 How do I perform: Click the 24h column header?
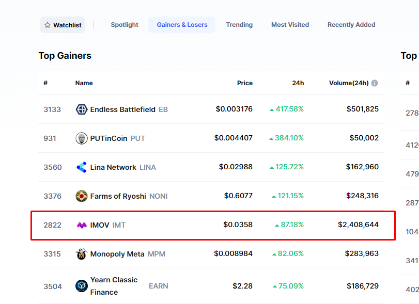[298, 83]
